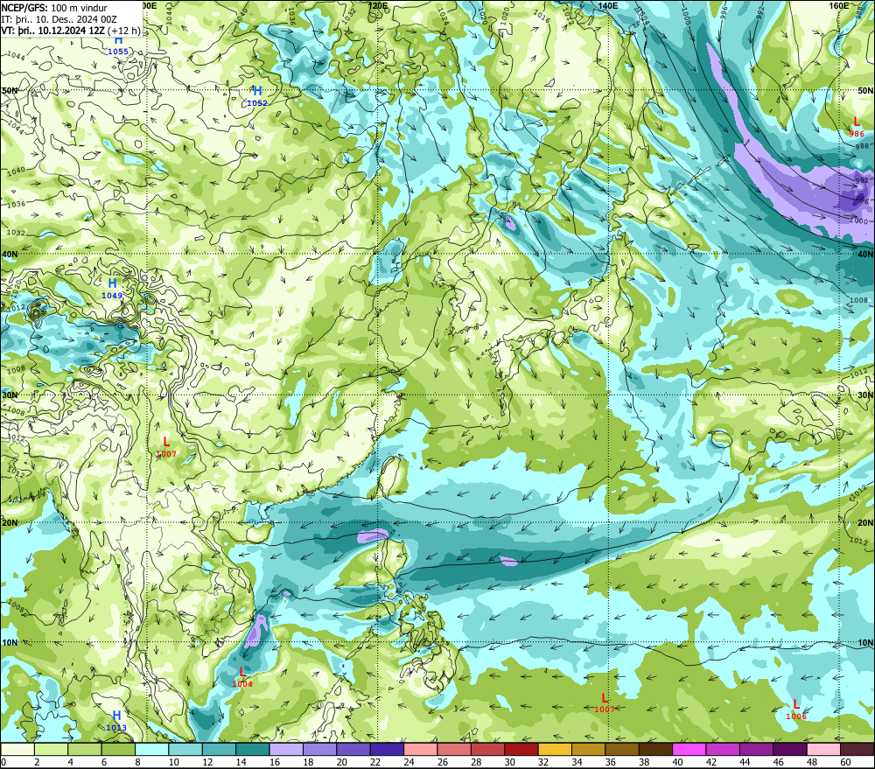Click the high pressure marker H 1052

[257, 96]
